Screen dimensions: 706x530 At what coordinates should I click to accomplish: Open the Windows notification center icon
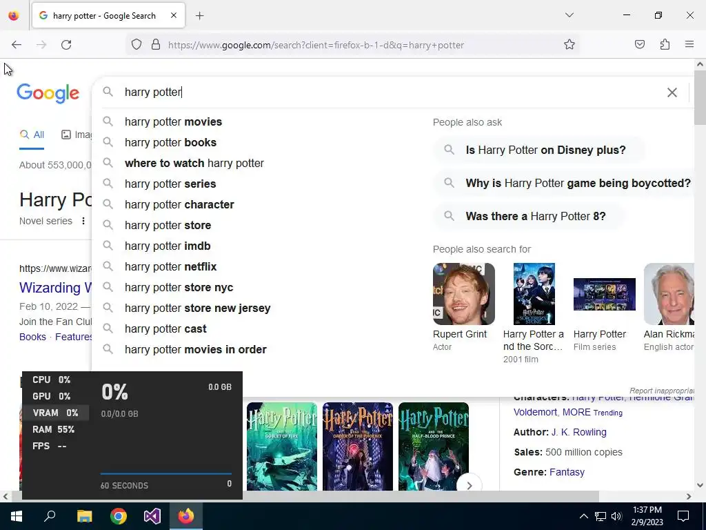pyautogui.click(x=683, y=516)
